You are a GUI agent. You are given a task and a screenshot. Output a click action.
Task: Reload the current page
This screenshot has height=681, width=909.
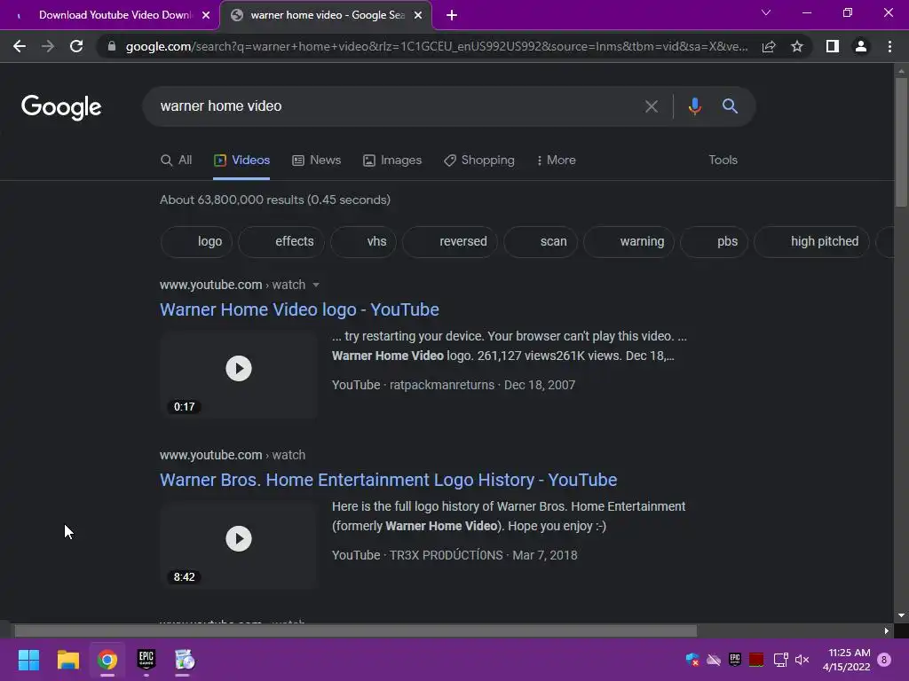(x=76, y=46)
